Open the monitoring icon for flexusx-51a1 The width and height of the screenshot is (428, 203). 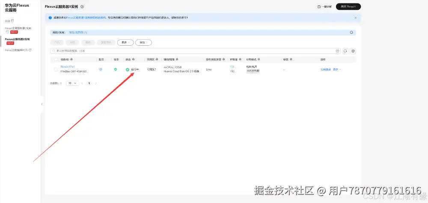(x=101, y=70)
